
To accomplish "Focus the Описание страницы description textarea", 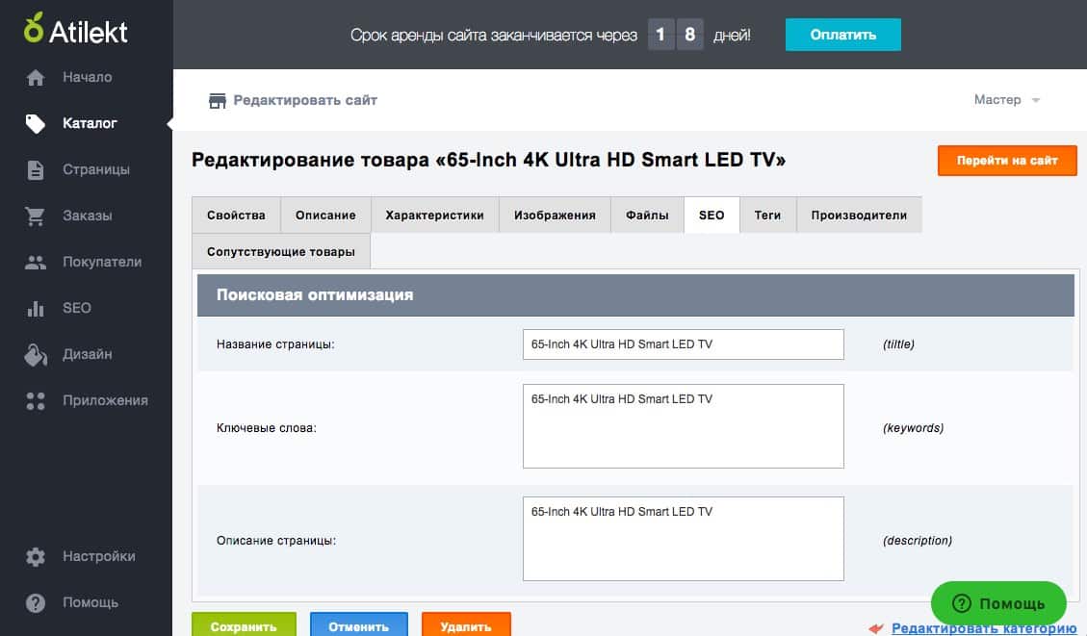I will click(x=683, y=538).
